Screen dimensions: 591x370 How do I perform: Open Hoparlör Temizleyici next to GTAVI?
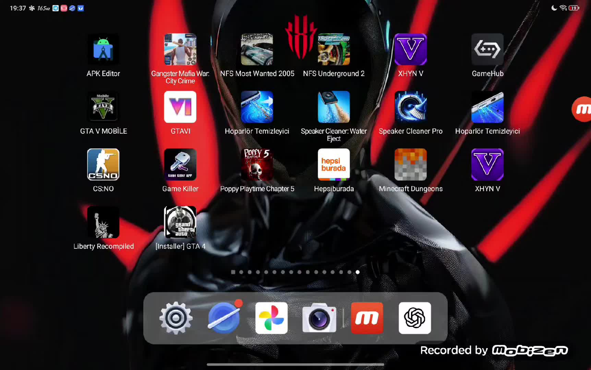(257, 107)
